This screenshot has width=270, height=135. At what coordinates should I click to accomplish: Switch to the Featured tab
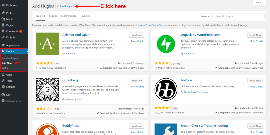[x=40, y=16]
